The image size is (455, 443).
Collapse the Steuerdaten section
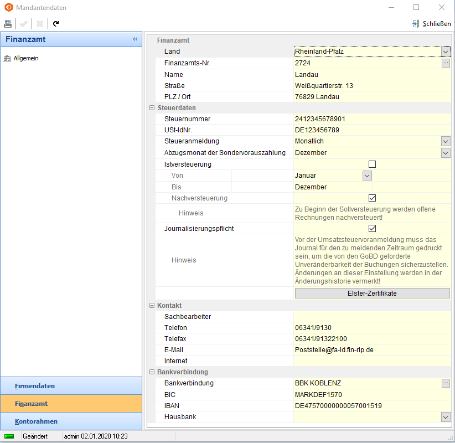tap(152, 108)
